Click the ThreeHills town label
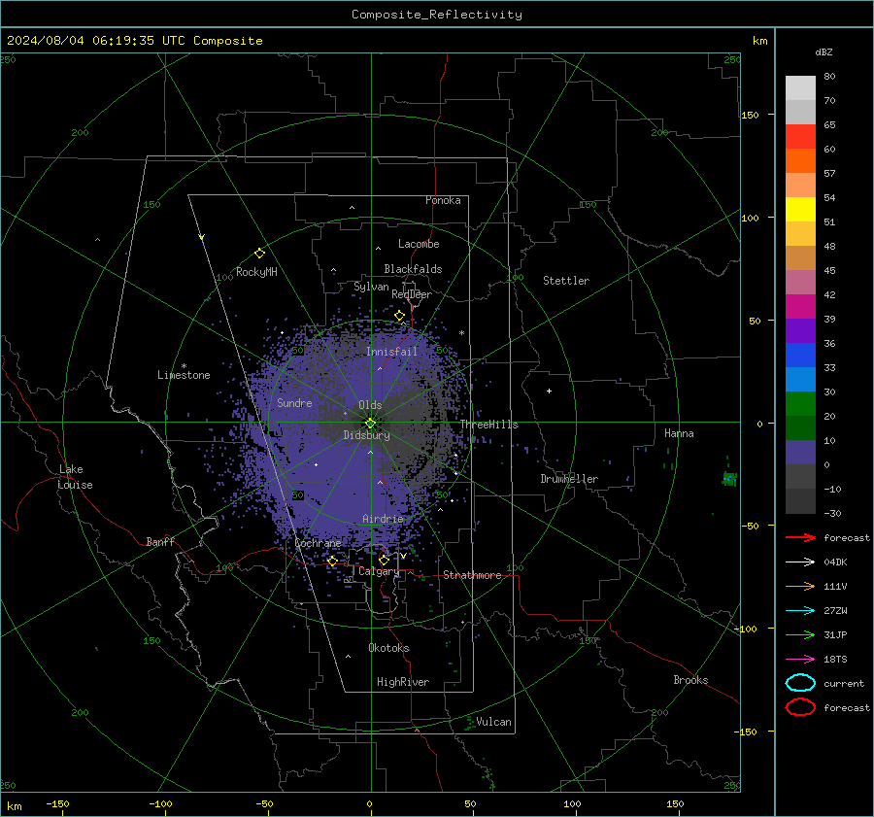Screen dimensions: 874x817 488,425
